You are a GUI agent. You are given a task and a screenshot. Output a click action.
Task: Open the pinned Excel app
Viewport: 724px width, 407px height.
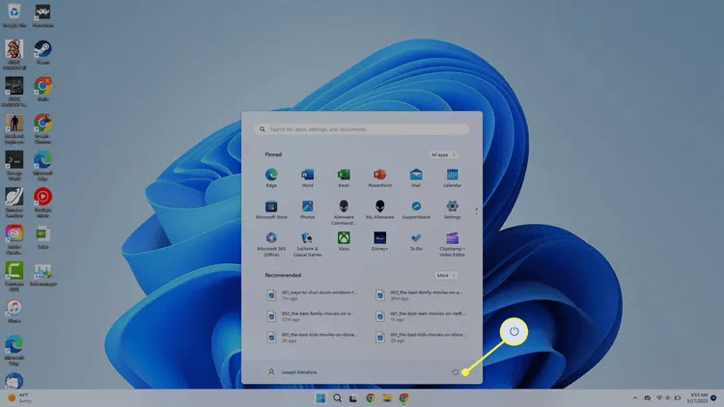click(x=344, y=177)
